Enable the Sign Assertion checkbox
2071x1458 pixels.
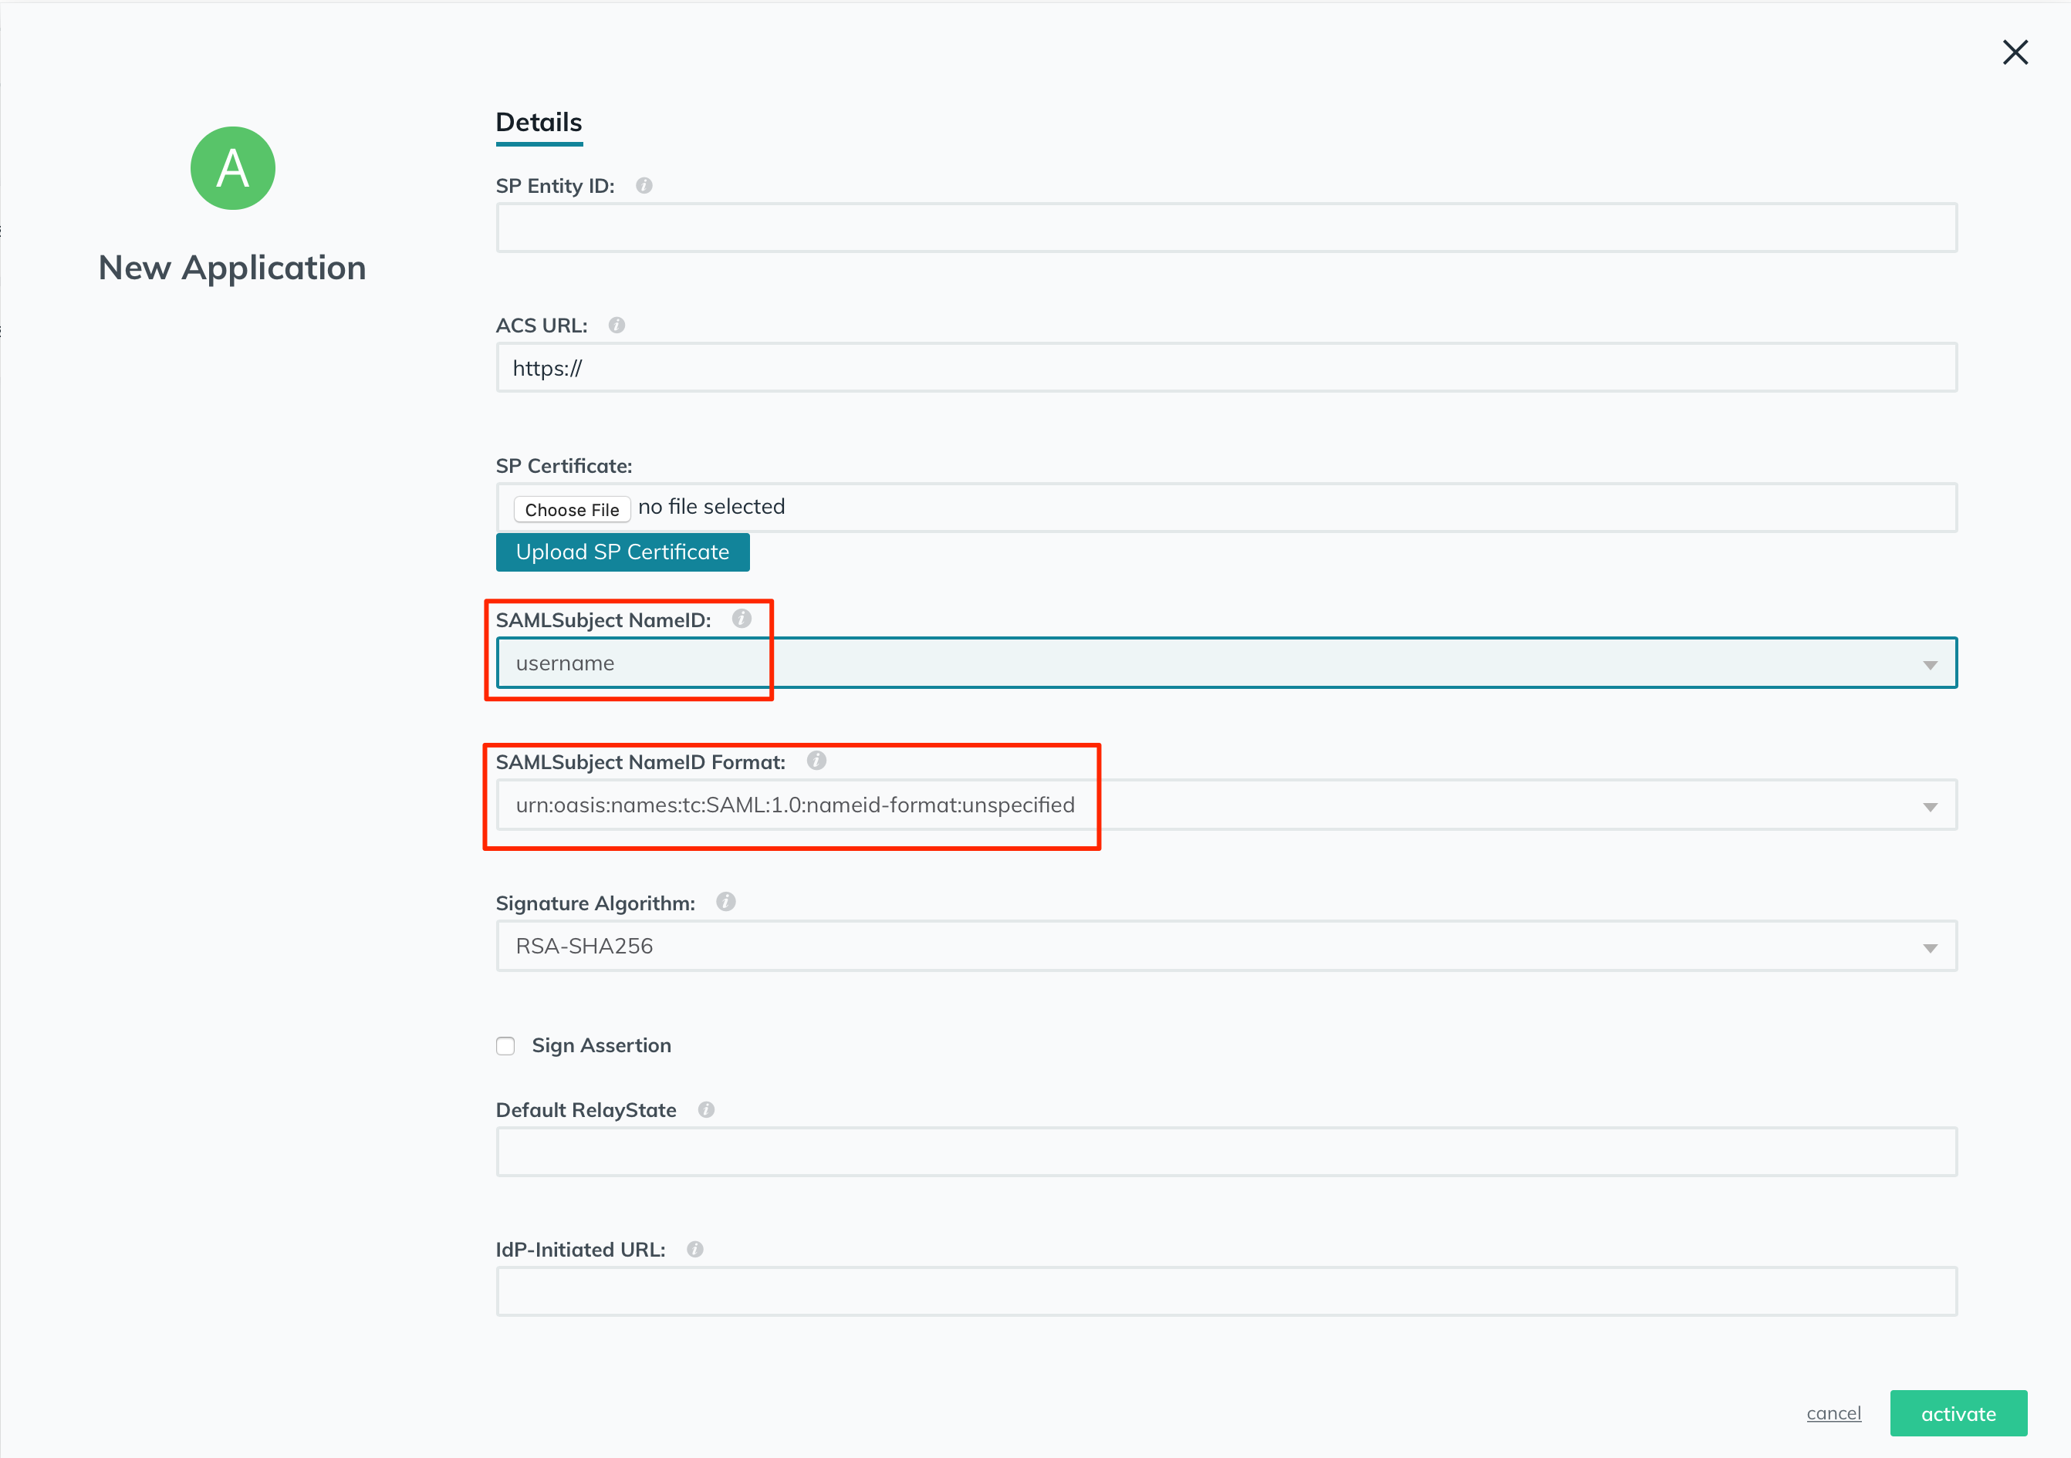[505, 1045]
